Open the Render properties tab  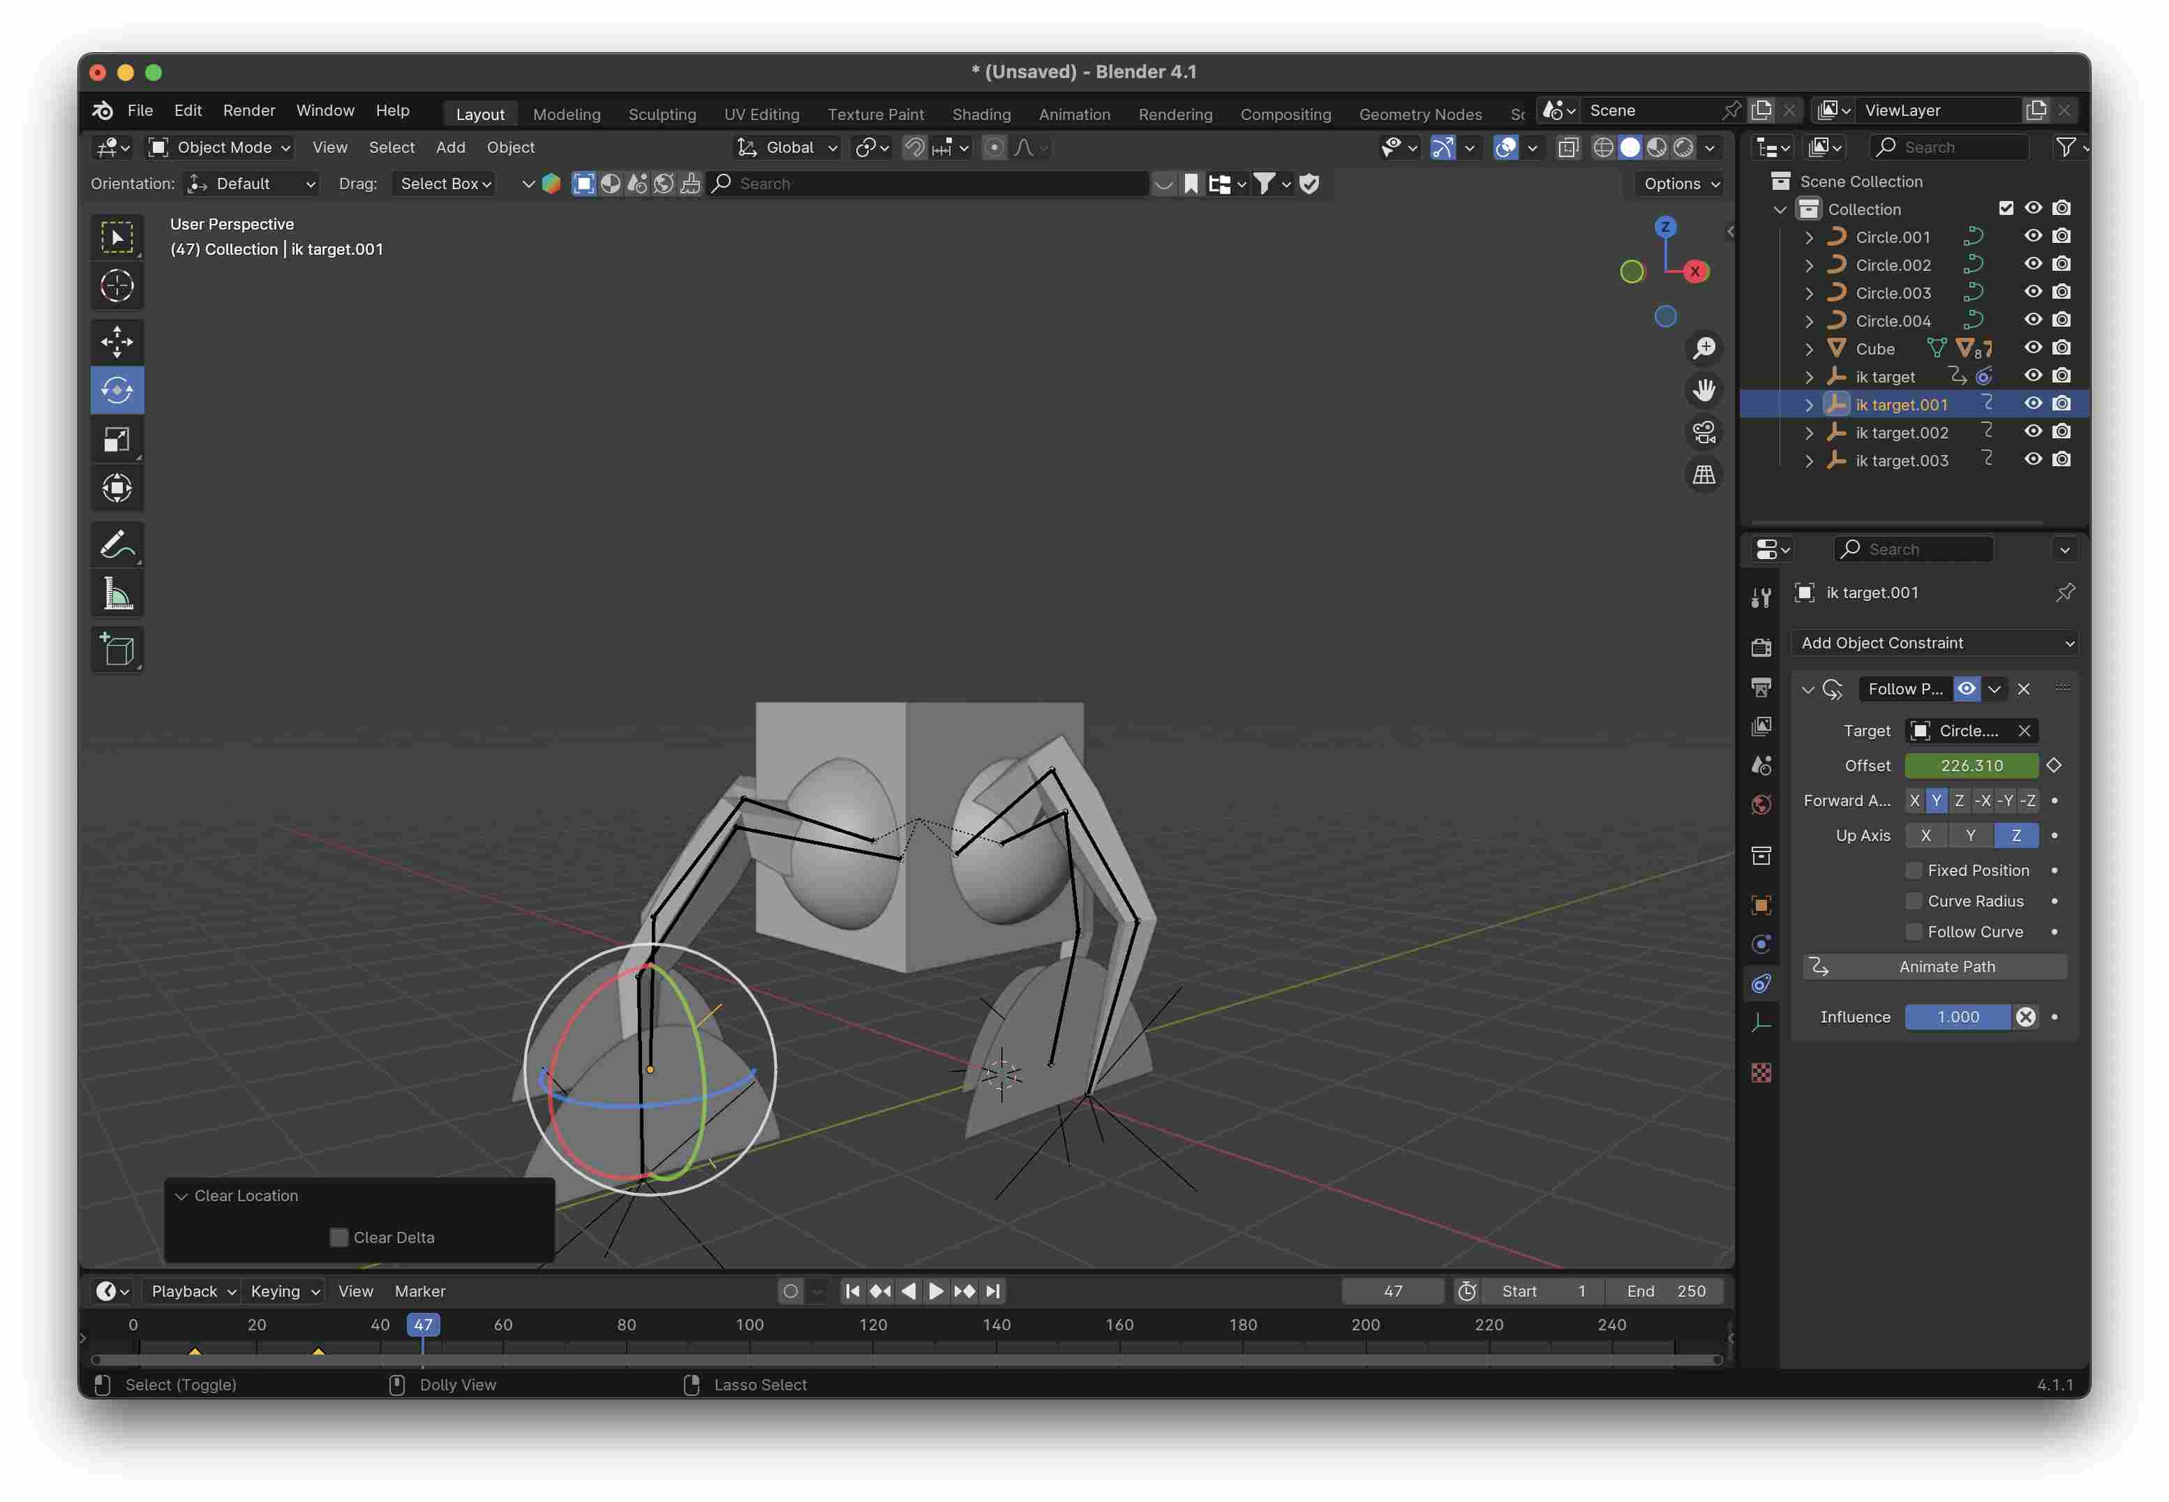pos(1761,648)
